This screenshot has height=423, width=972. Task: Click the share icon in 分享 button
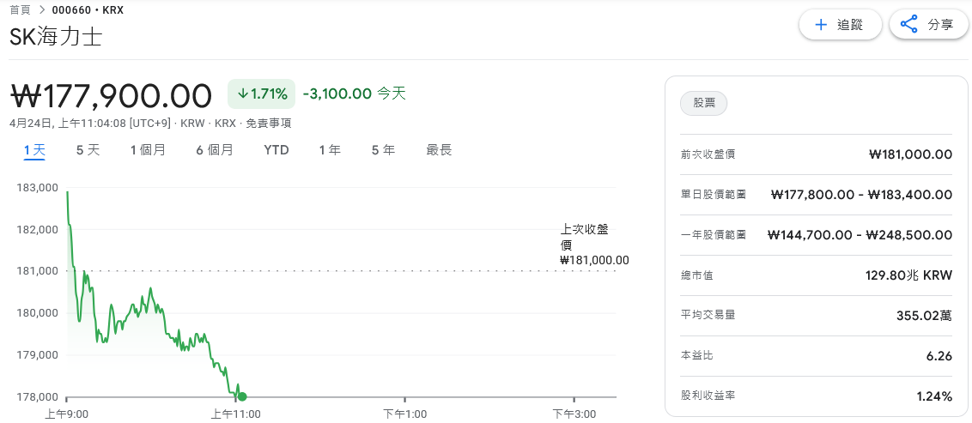pos(908,25)
